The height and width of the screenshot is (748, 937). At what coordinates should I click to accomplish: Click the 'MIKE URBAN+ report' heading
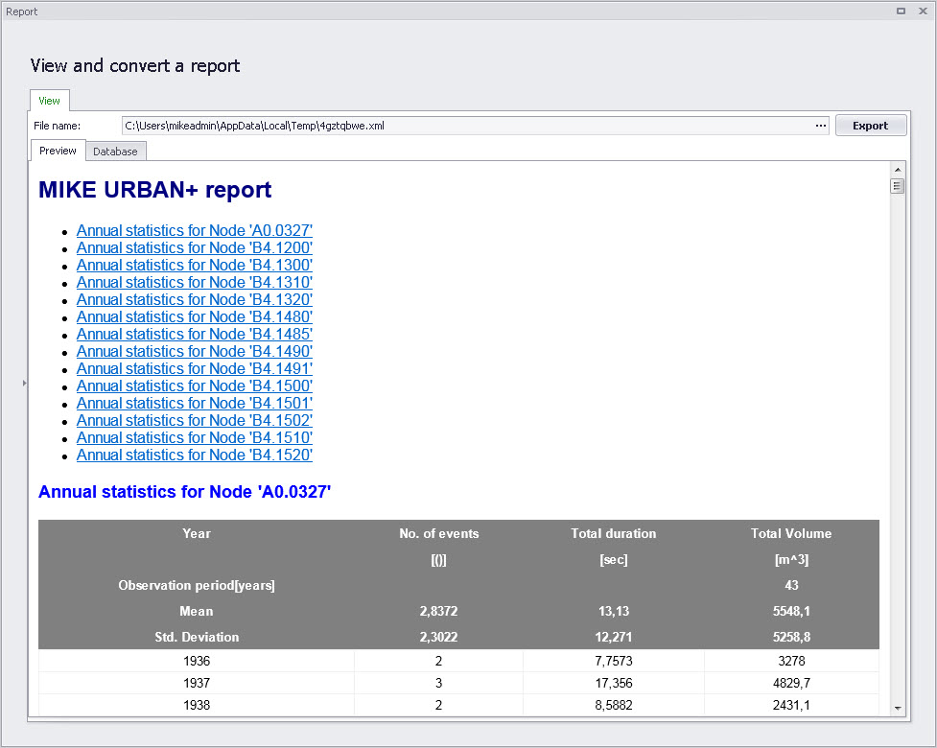coord(154,190)
